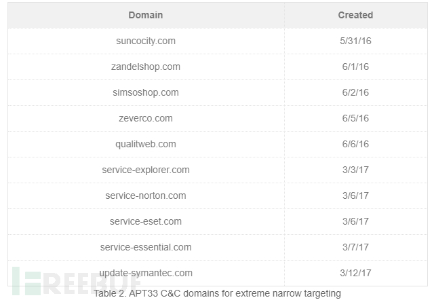Click the service-eset.com domain
Image resolution: width=434 pixels, height=300 pixels.
click(x=146, y=221)
